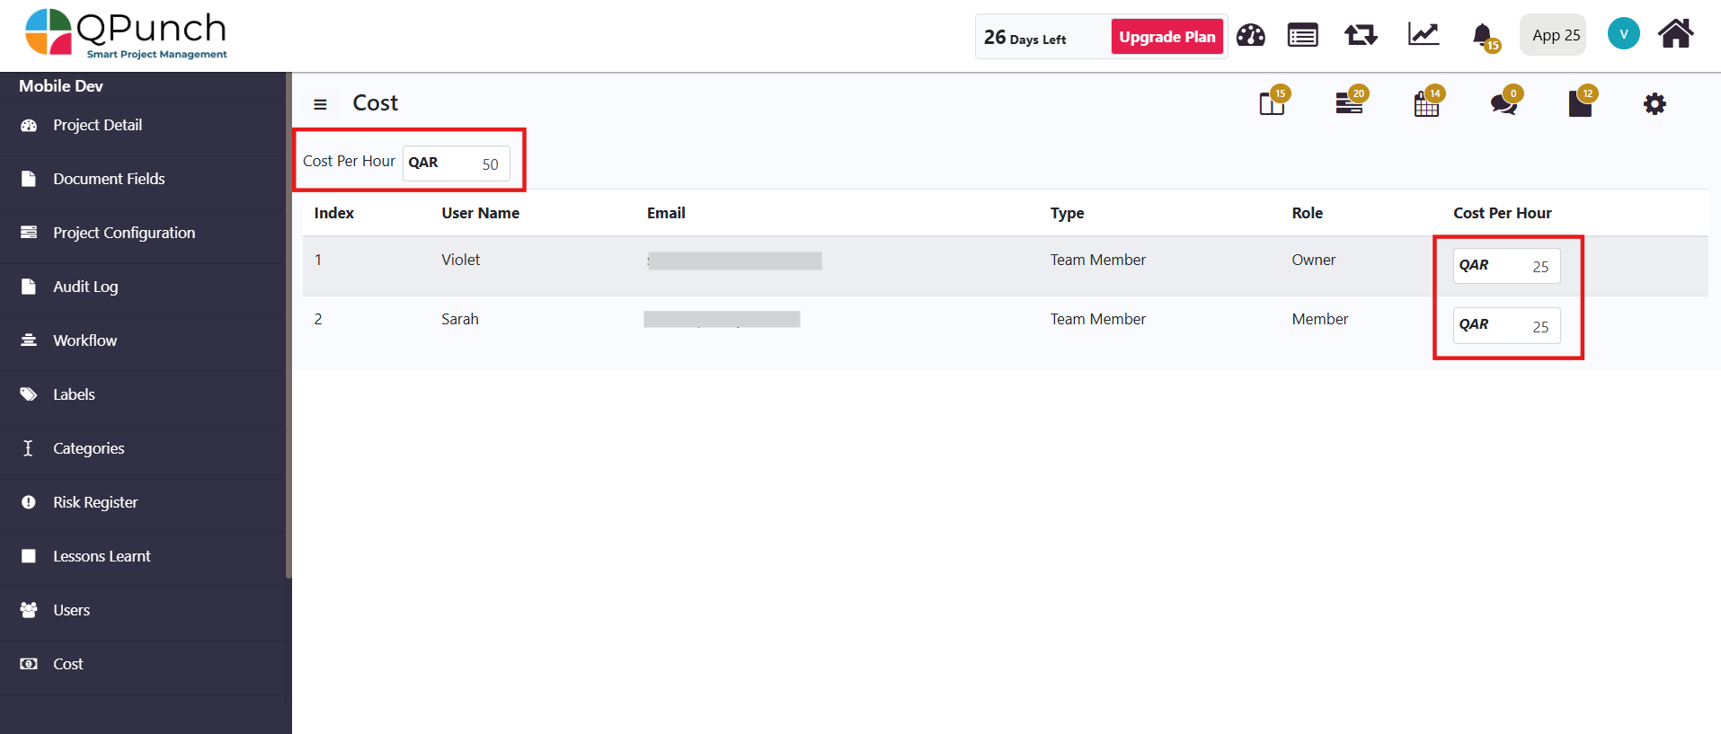Toggle the hamburger menu beside Cost
The width and height of the screenshot is (1721, 734).
pos(320,104)
